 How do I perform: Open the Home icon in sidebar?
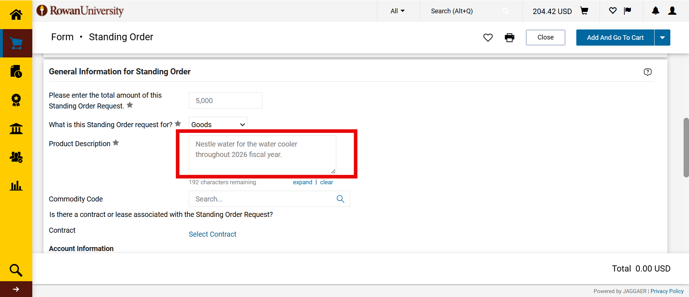coord(16,15)
